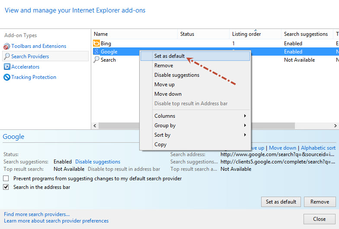Select Disable suggestions in context menu
Screen dimensions: 339x229
point(195,75)
